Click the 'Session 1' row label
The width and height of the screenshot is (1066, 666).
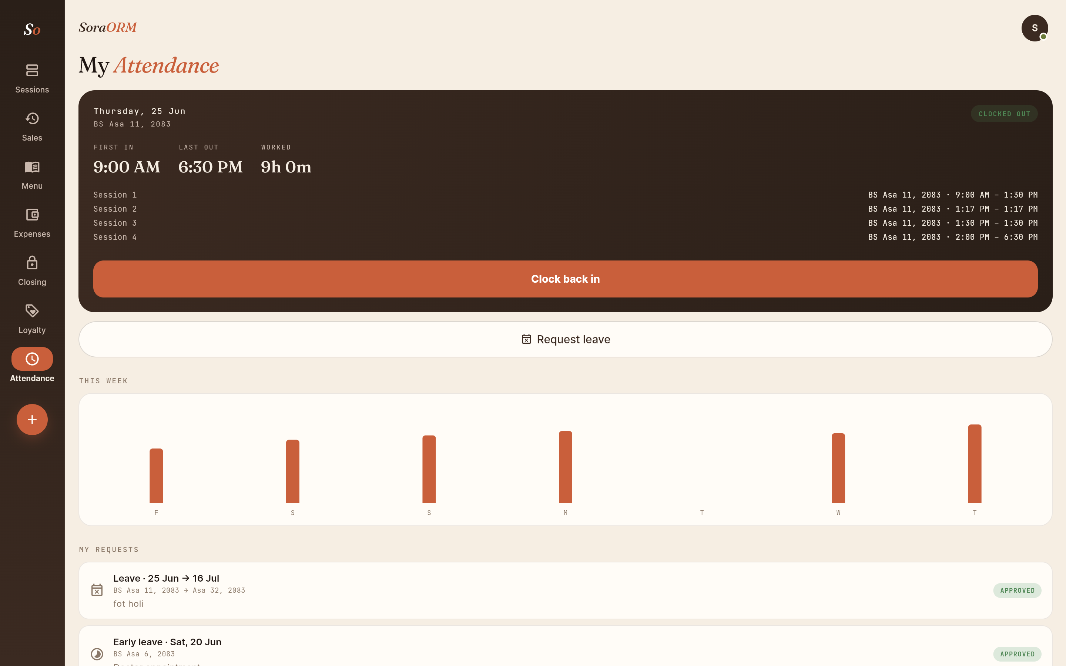tap(115, 195)
